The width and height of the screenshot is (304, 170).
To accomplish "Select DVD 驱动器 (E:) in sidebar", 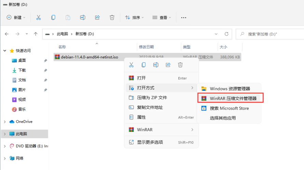I will (x=29, y=146).
